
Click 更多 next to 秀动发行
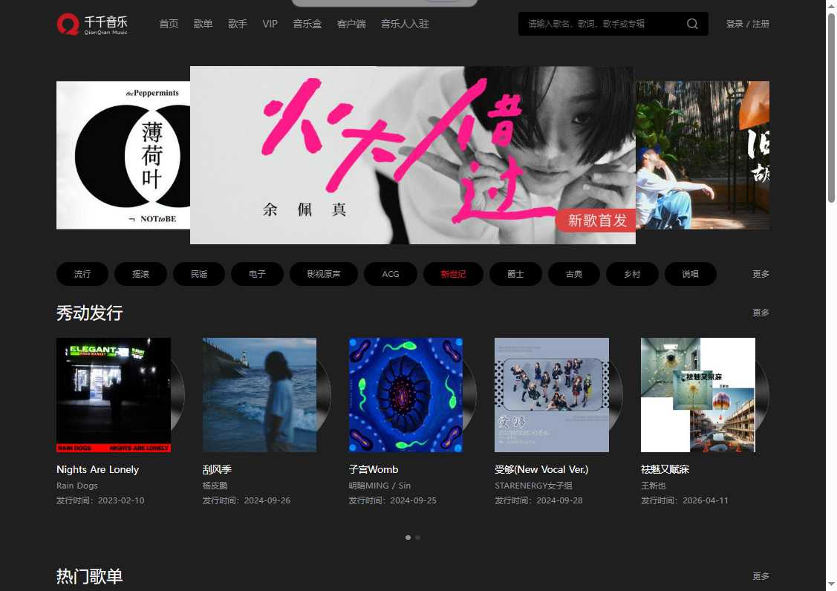pos(760,312)
